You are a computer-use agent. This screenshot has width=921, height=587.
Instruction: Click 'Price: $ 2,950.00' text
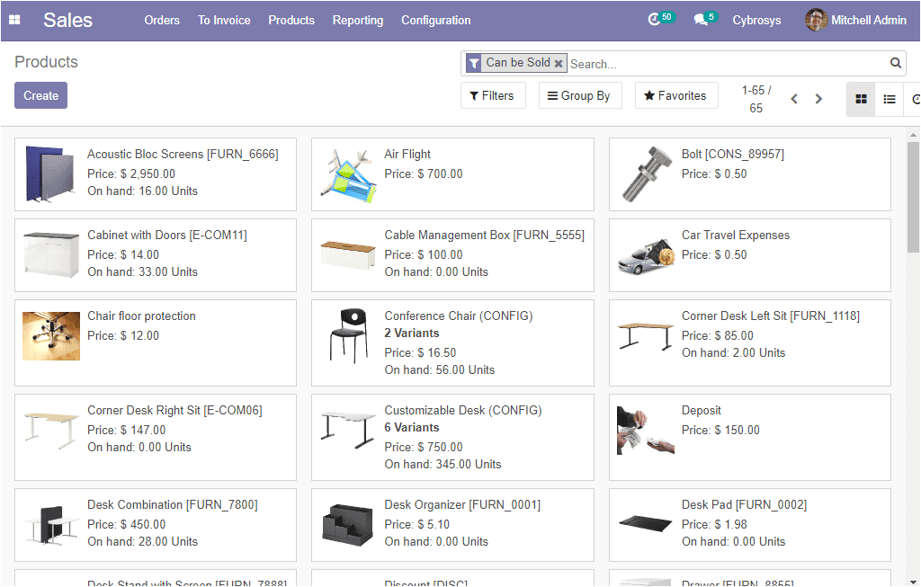(x=131, y=173)
